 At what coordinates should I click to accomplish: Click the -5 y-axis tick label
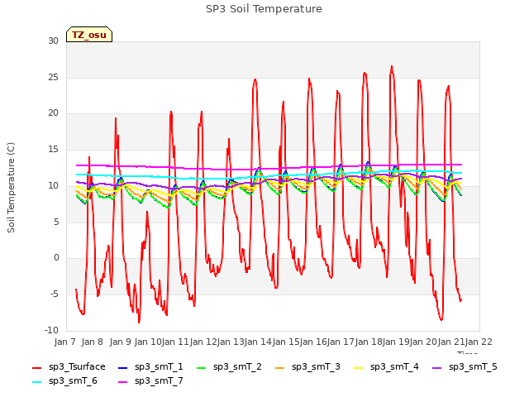[55, 294]
